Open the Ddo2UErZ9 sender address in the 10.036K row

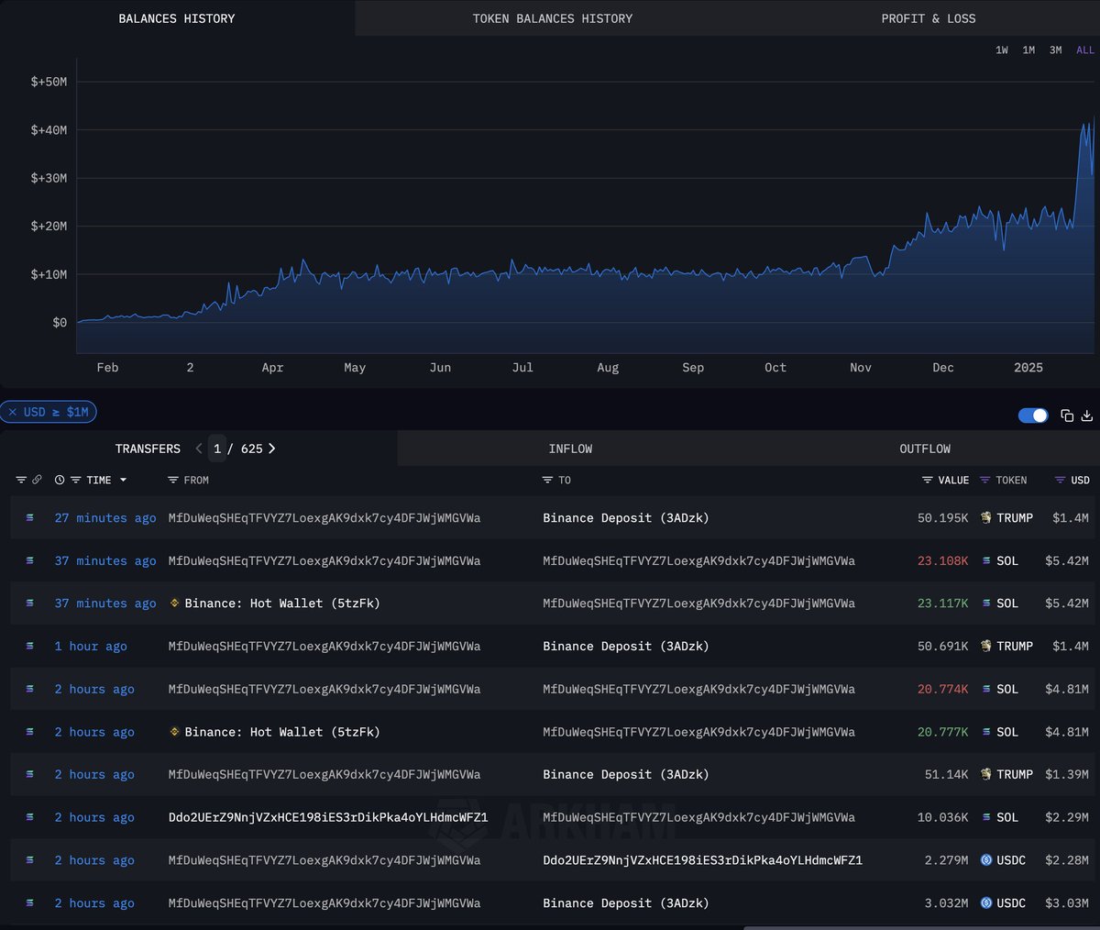tap(327, 817)
